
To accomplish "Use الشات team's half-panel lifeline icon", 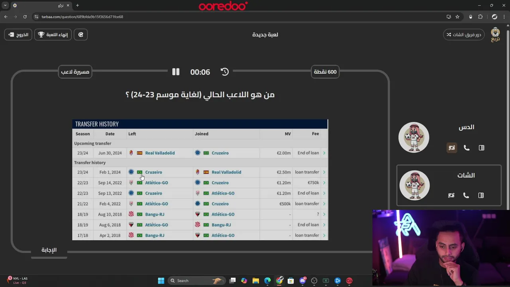I will pos(481,195).
